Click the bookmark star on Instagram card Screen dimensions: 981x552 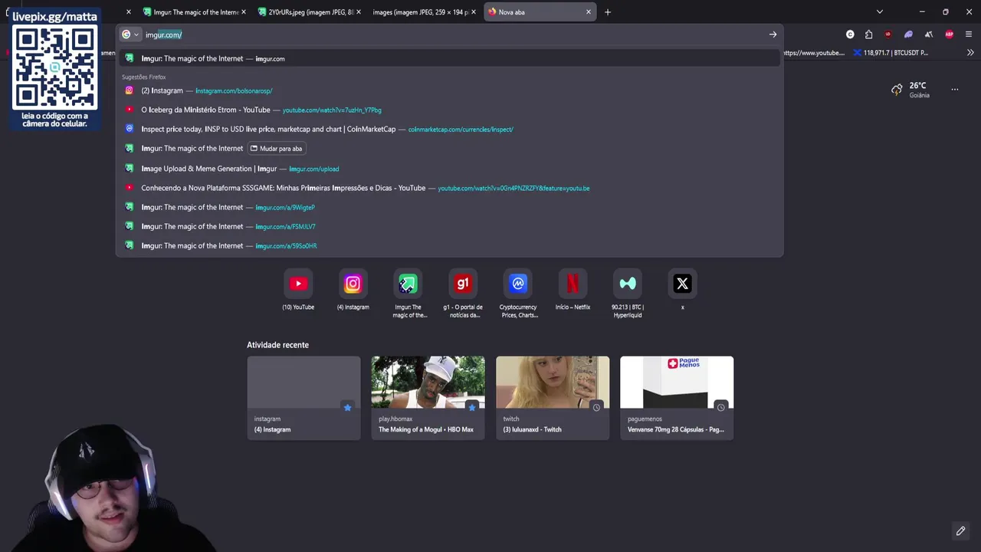tap(347, 407)
